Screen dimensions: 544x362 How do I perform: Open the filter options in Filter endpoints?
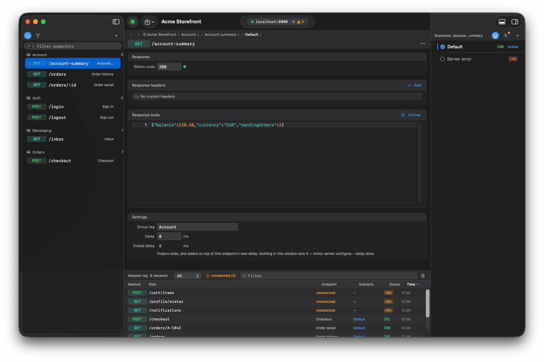point(31,46)
